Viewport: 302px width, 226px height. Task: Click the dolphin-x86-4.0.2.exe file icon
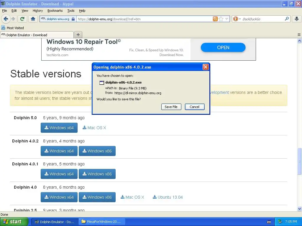[x=101, y=83]
